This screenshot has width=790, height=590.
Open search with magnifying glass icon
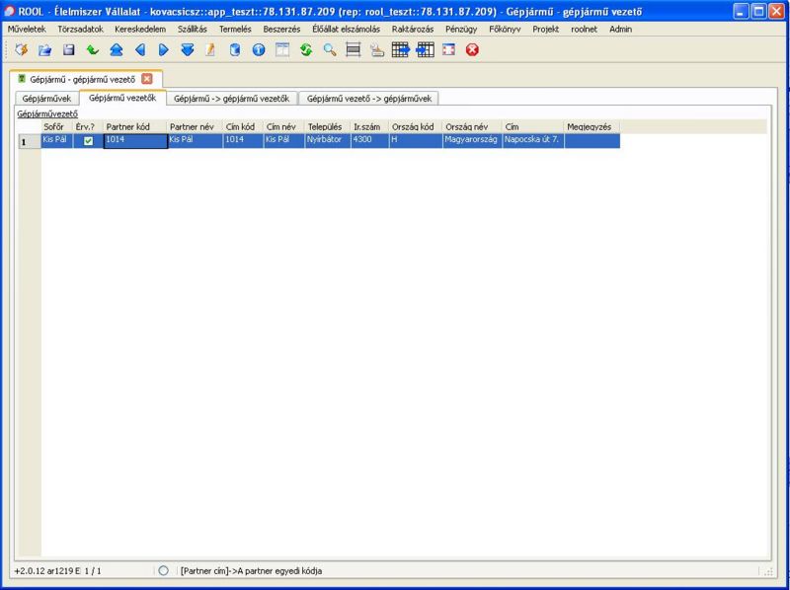tap(330, 50)
